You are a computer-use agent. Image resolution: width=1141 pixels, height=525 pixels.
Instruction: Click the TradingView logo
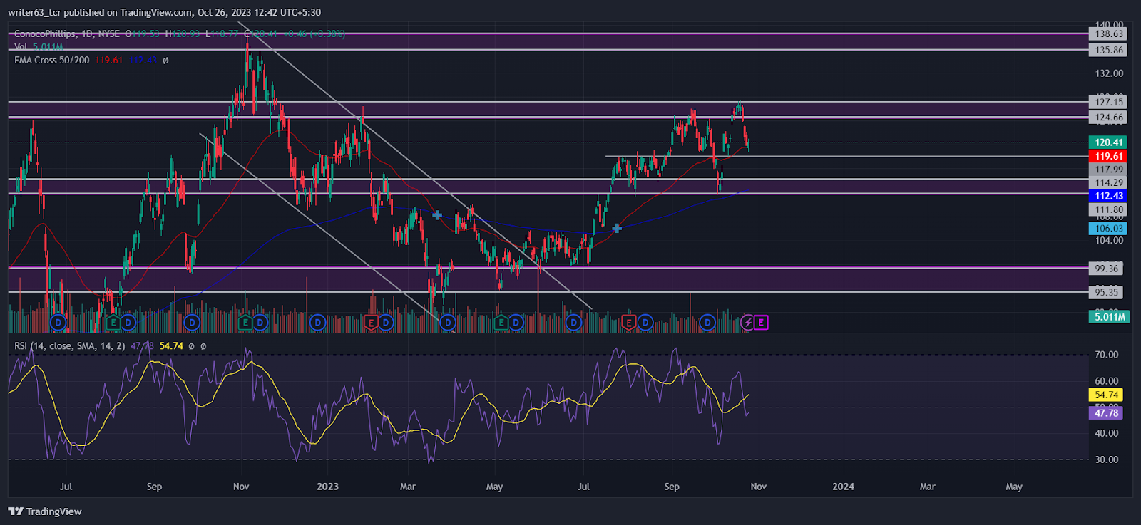pos(45,511)
